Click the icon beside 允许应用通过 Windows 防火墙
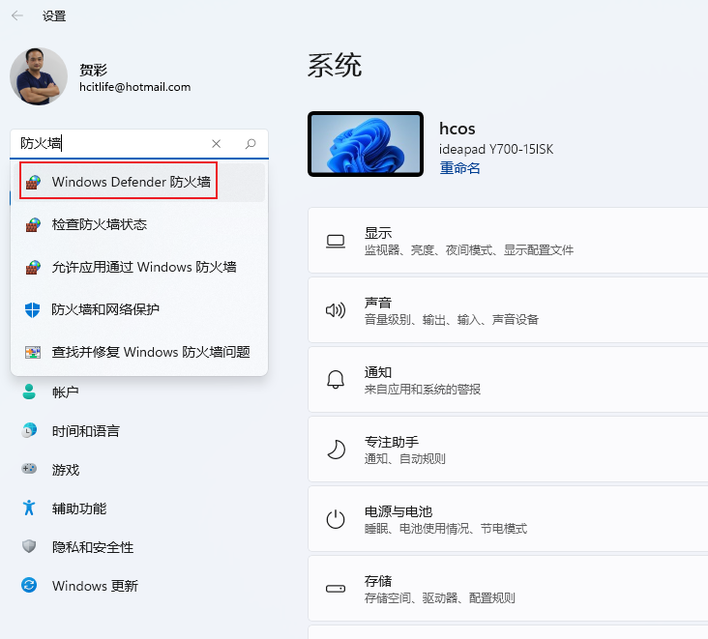This screenshot has height=639, width=708. 33,267
